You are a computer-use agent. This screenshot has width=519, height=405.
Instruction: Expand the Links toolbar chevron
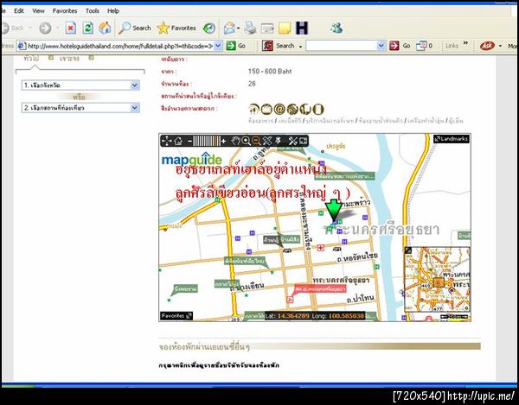(x=465, y=43)
